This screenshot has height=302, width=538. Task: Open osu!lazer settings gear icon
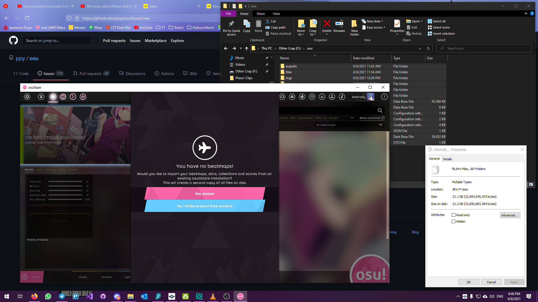27,97
